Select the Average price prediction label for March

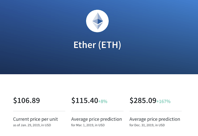96,119
